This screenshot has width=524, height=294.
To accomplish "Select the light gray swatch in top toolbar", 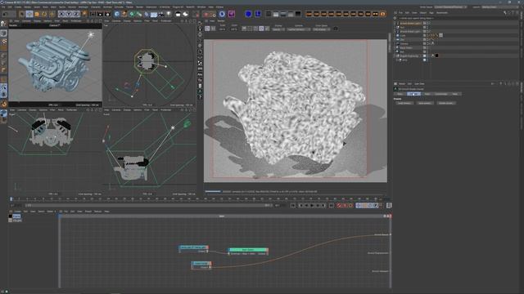I will [x=276, y=14].
